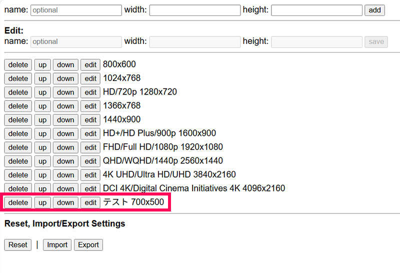
Task: Delete the QHD 2560x1440 entry
Action: (x=18, y=161)
